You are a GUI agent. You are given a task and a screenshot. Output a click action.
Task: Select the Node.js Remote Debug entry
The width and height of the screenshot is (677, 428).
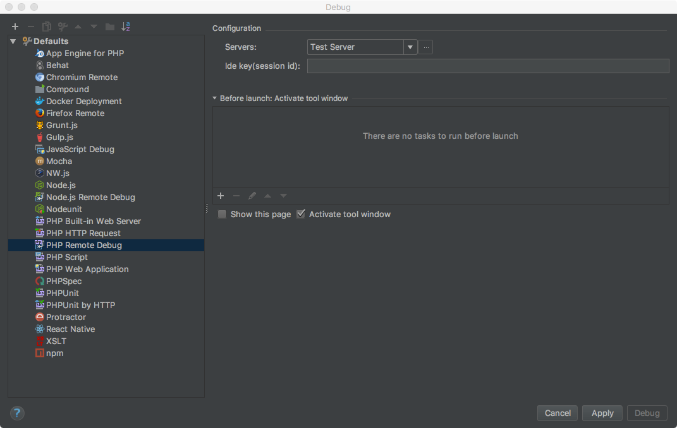coord(90,197)
